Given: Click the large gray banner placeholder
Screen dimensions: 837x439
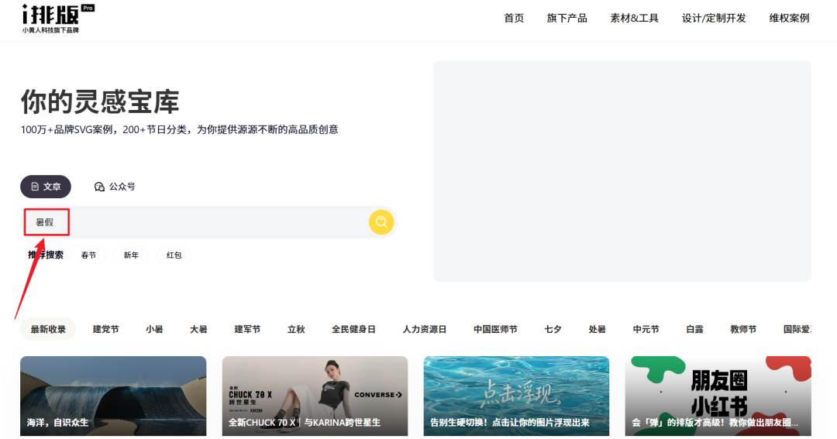Looking at the screenshot, I should [622, 171].
